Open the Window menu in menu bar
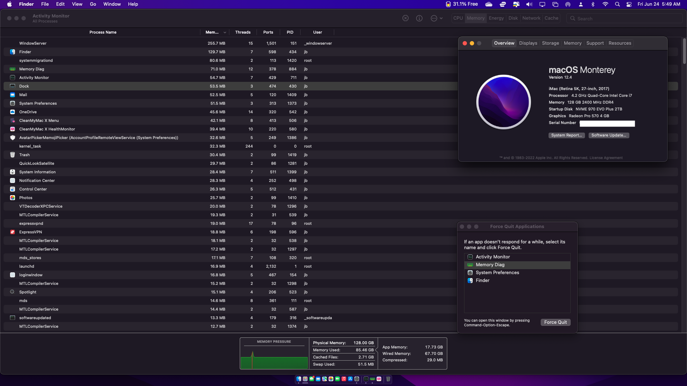This screenshot has height=386, width=687. (x=112, y=4)
